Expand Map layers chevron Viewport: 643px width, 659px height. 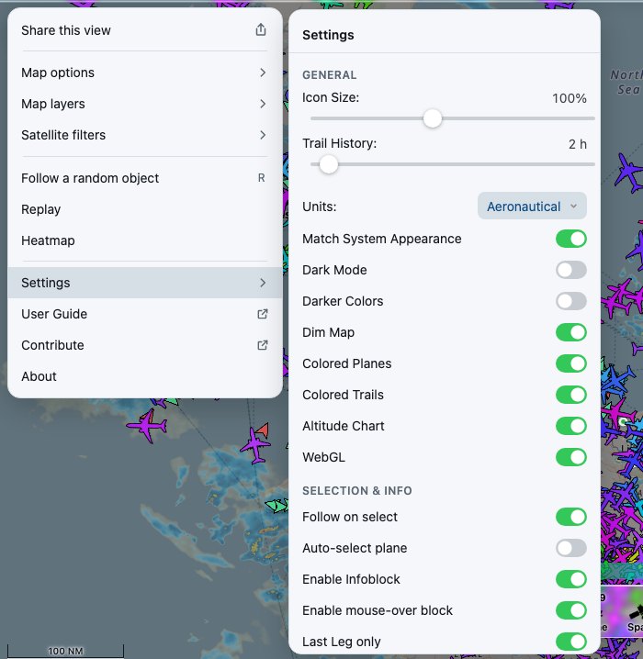click(x=263, y=104)
